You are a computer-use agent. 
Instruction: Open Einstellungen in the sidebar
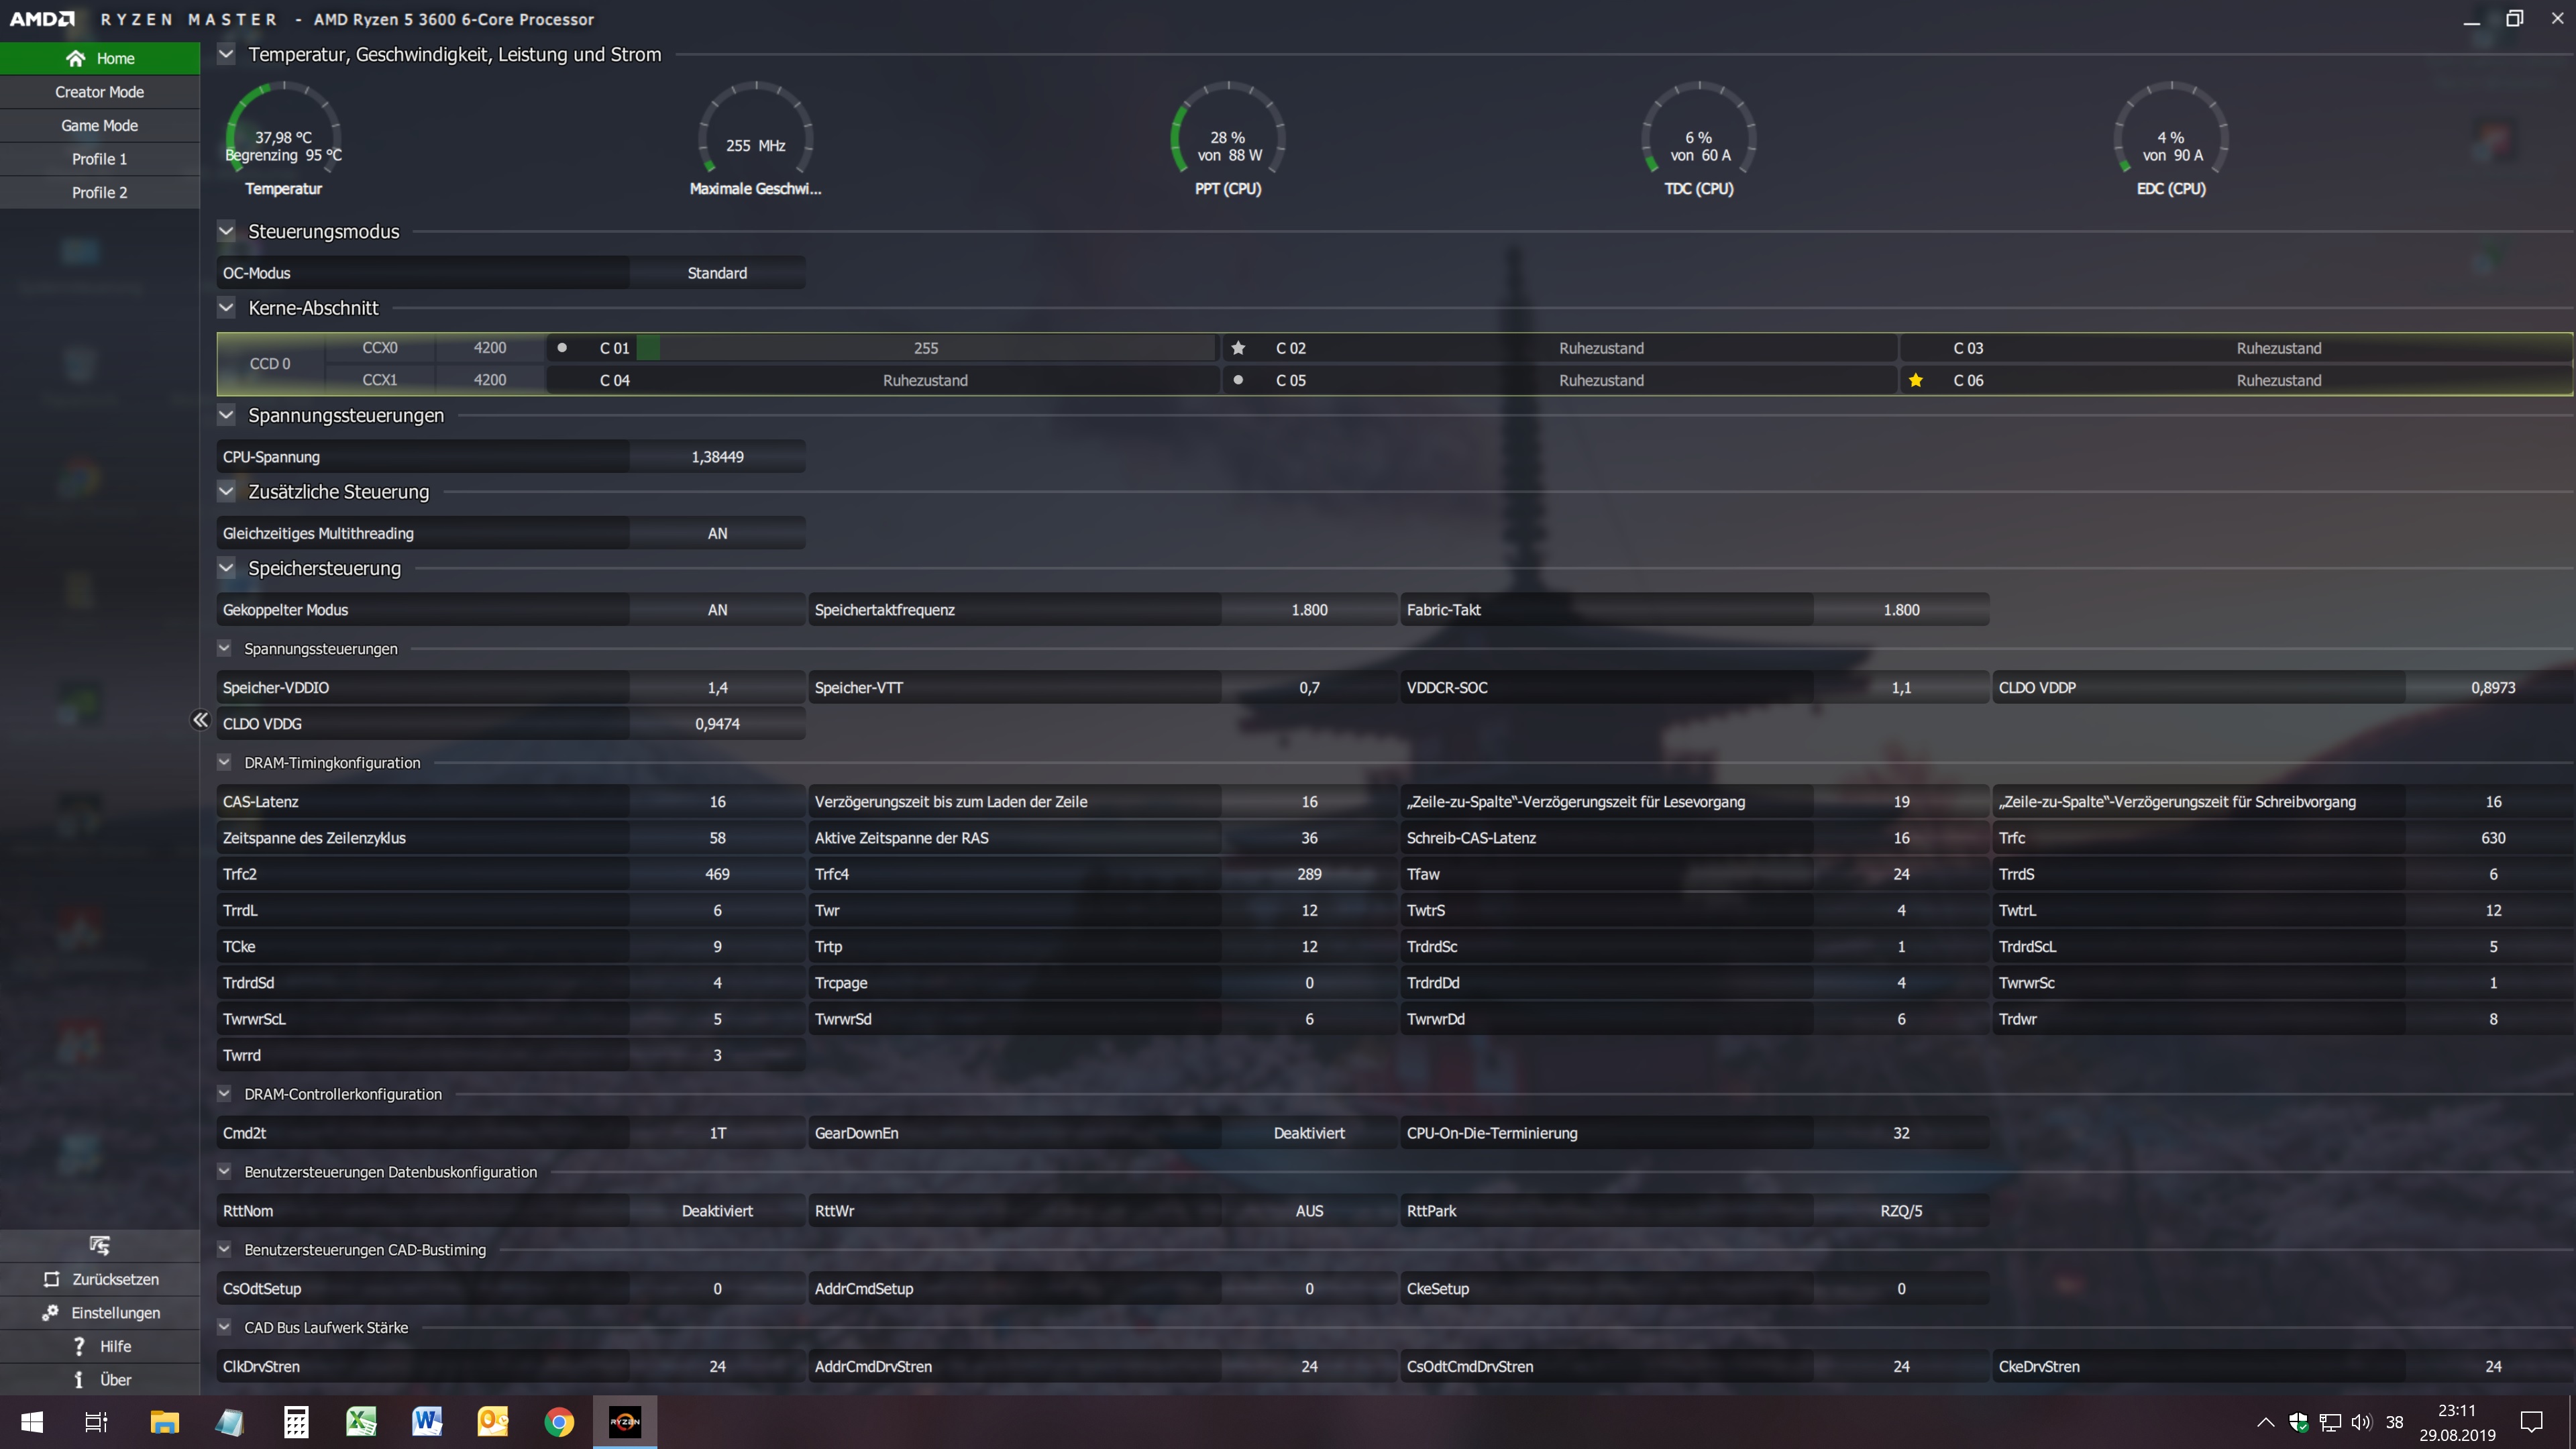tap(101, 1312)
